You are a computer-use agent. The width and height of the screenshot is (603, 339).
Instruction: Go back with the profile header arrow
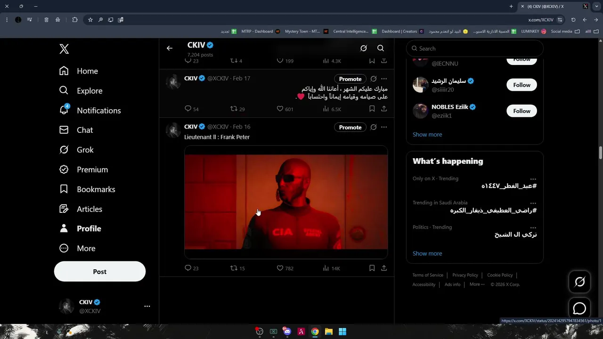(x=170, y=48)
